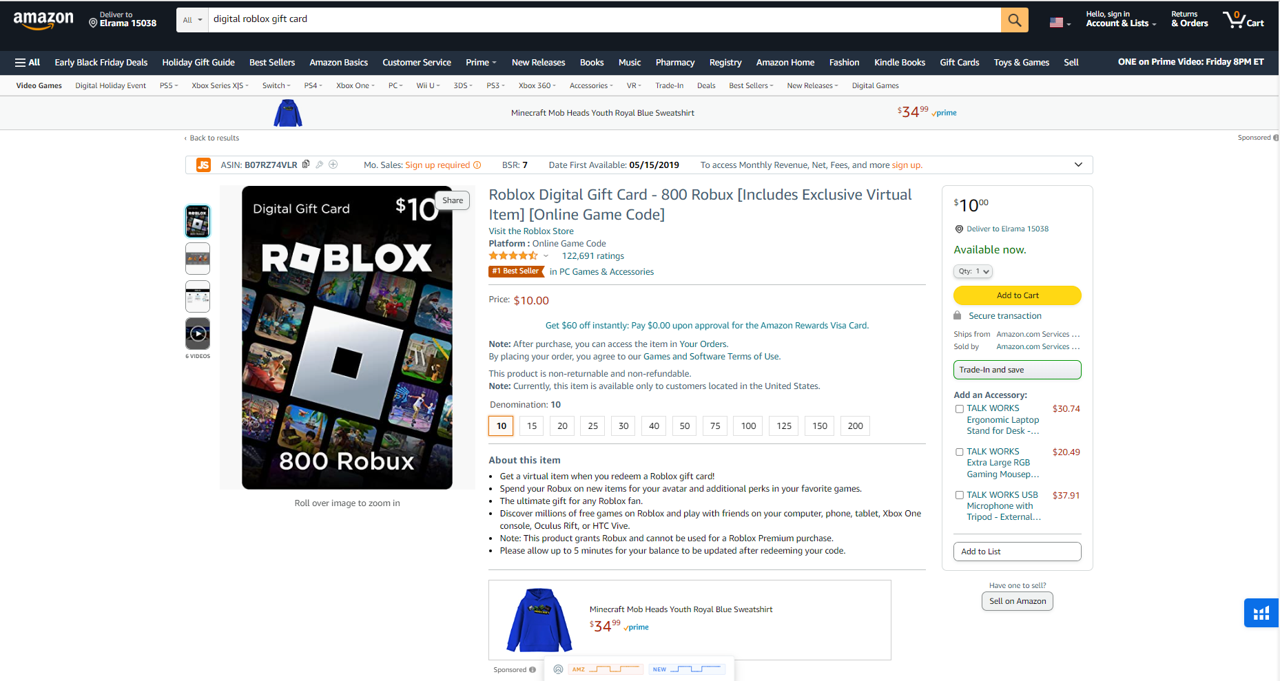Click the plus circle icon beside ASIN
This screenshot has width=1280, height=681.
[333, 165]
